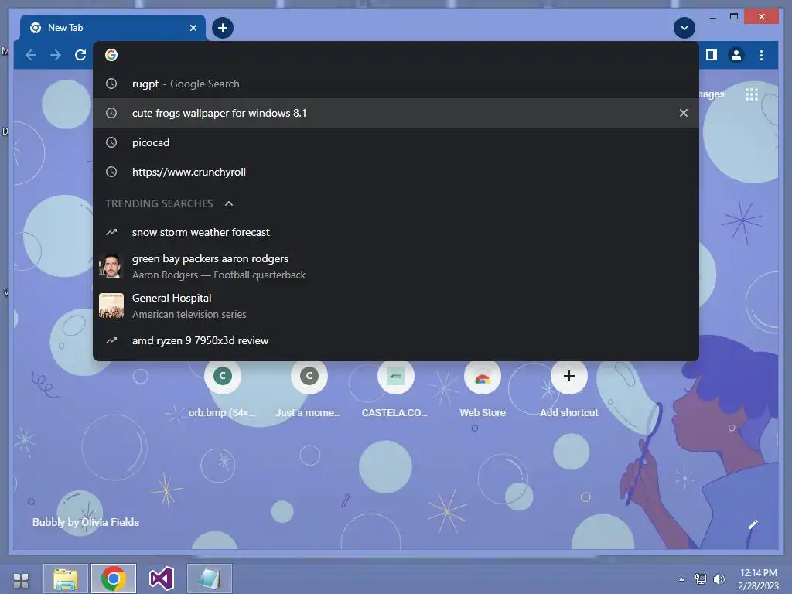Click the volume speaker tray icon
792x594 pixels.
tap(719, 579)
